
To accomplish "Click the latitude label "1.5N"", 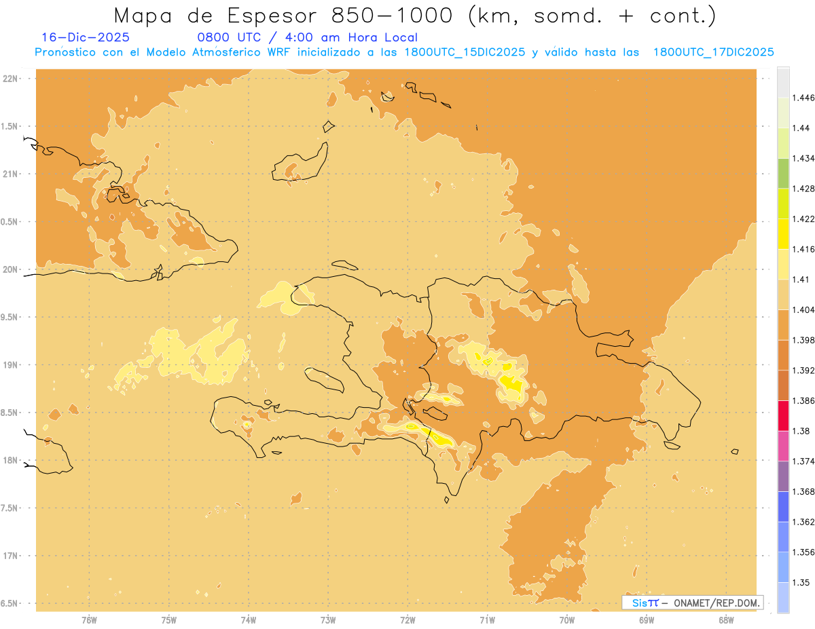I will (x=10, y=126).
